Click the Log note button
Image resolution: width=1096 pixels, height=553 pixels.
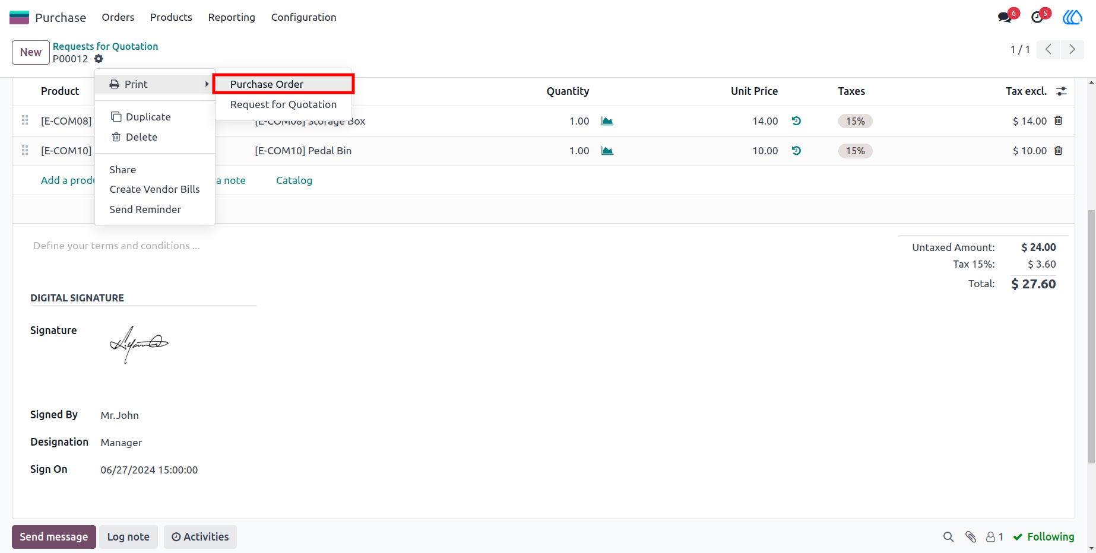pos(128,537)
